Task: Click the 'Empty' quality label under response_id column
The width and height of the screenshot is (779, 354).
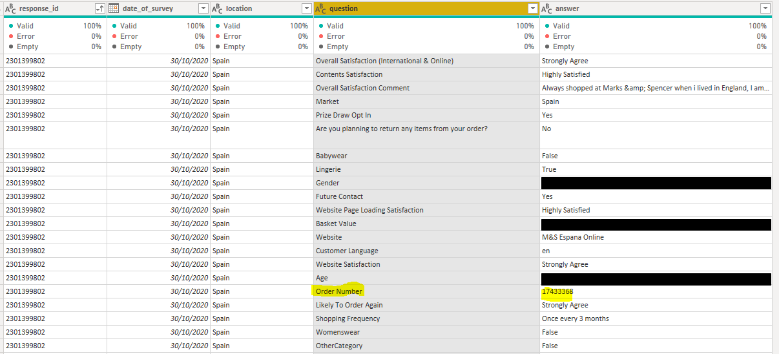Action: point(28,47)
